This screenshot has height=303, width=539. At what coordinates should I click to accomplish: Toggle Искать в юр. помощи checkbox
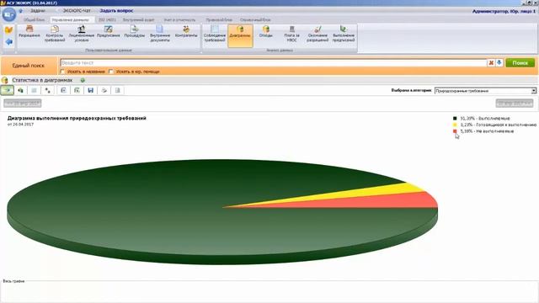click(111, 72)
